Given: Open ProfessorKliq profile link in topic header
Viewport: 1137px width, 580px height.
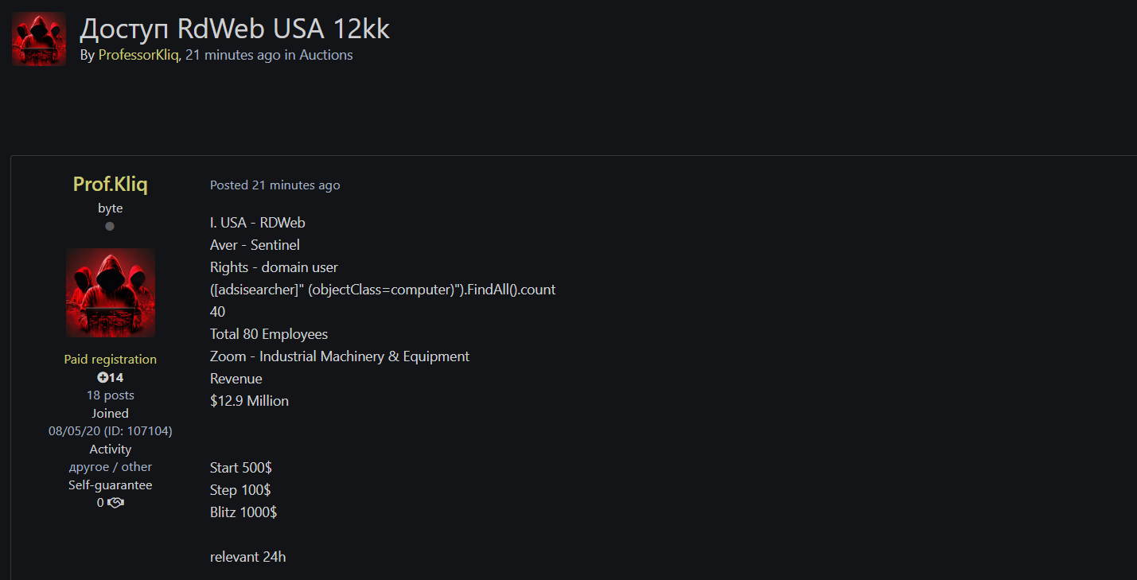Looking at the screenshot, I should [138, 55].
